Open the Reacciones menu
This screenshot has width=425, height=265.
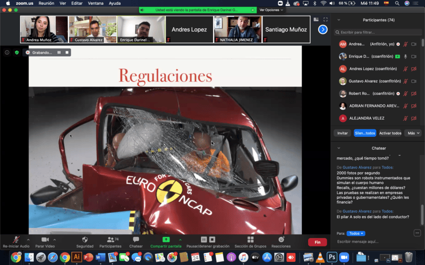click(x=281, y=242)
